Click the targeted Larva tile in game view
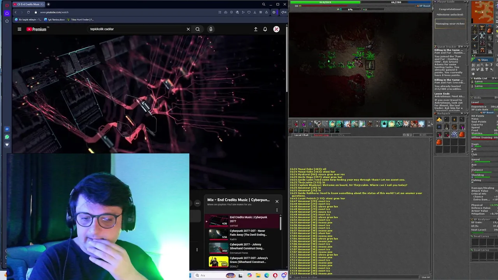 [x=370, y=65]
